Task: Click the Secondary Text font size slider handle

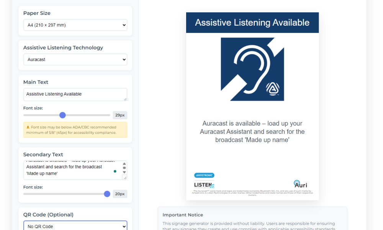Action: (x=107, y=194)
